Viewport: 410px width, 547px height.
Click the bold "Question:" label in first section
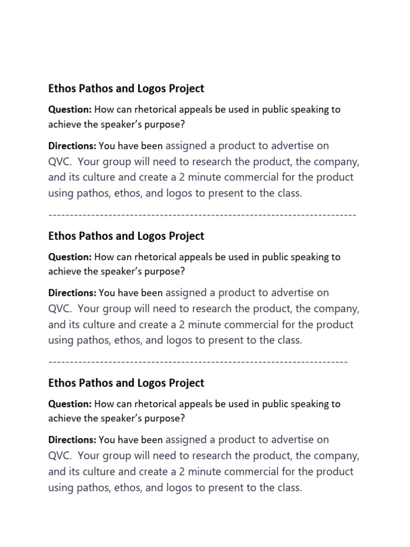tap(70, 110)
